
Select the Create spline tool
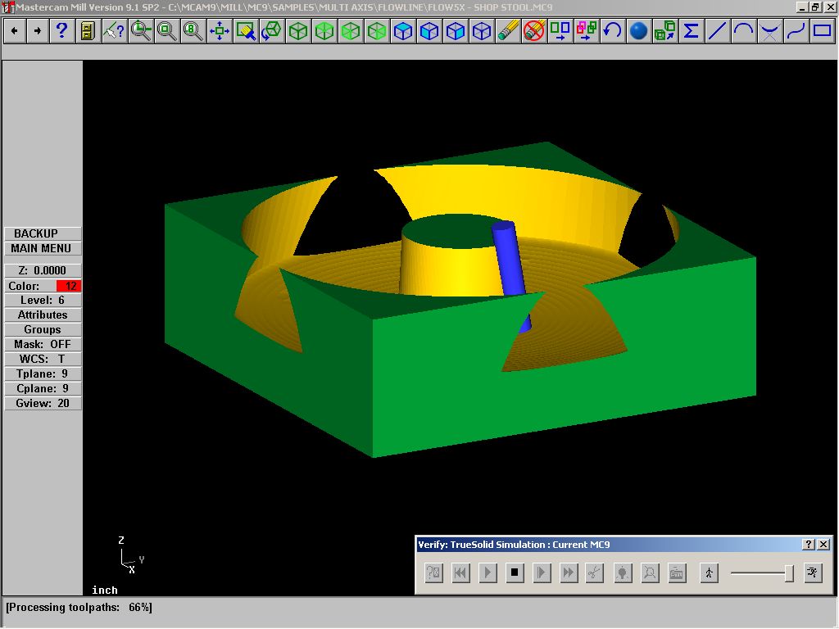[796, 31]
